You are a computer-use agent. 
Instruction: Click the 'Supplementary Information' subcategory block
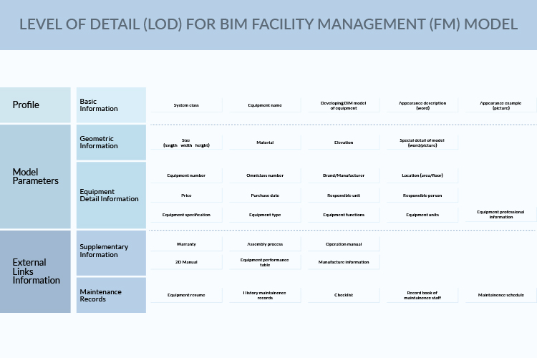pos(111,253)
